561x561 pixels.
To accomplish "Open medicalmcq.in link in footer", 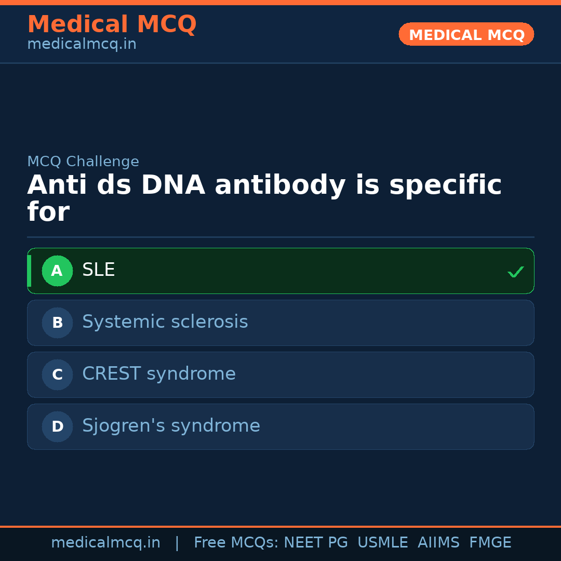I will [105, 543].
